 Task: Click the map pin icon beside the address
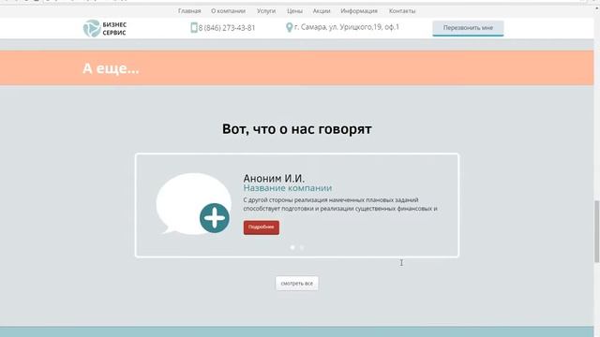pos(290,27)
